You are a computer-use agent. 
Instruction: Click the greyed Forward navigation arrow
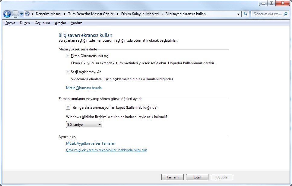pos(15,14)
